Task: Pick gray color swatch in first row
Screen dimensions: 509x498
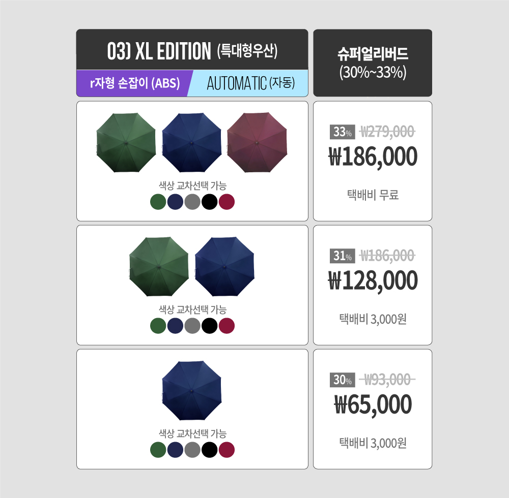Action: [192, 202]
